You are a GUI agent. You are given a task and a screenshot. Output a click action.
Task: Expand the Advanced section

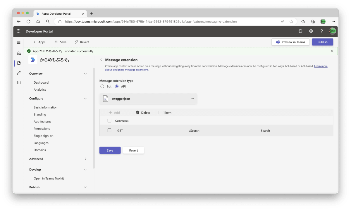pos(85,159)
